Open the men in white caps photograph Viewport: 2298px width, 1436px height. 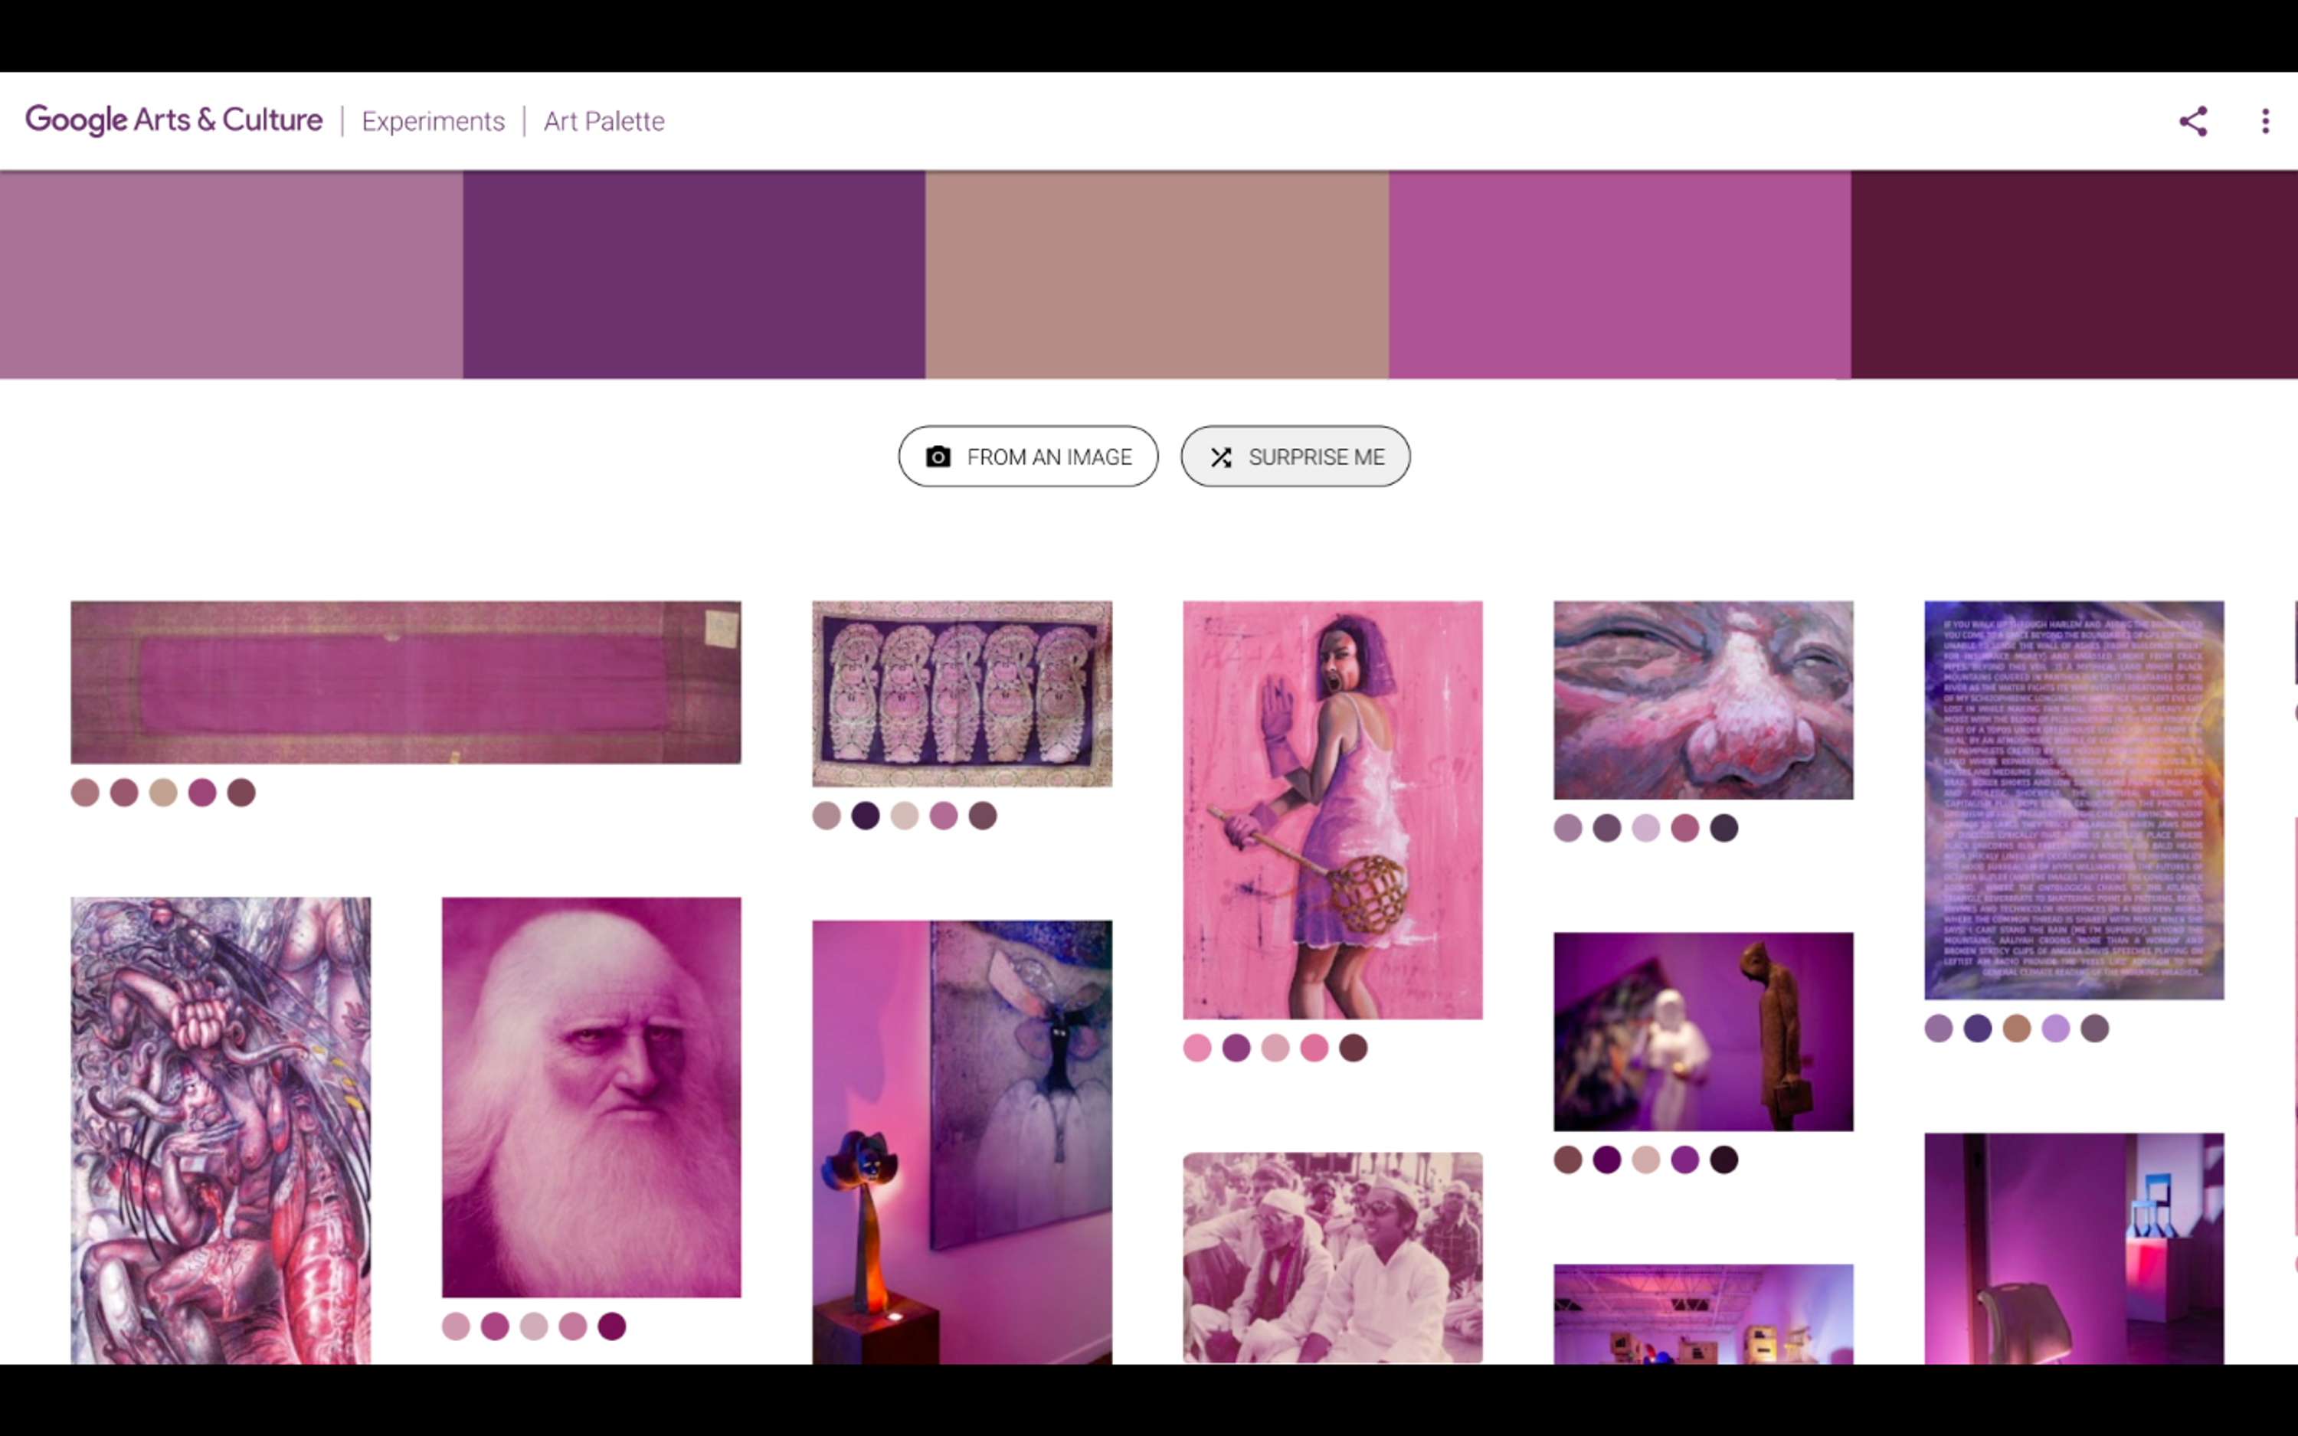point(1332,1258)
